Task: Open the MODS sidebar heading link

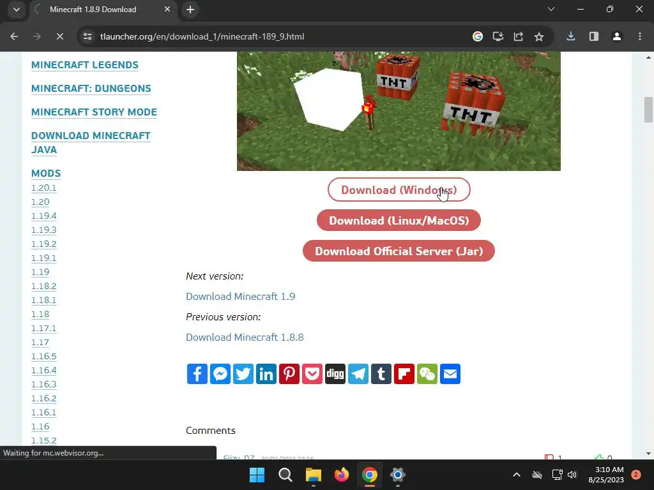Action: [46, 174]
